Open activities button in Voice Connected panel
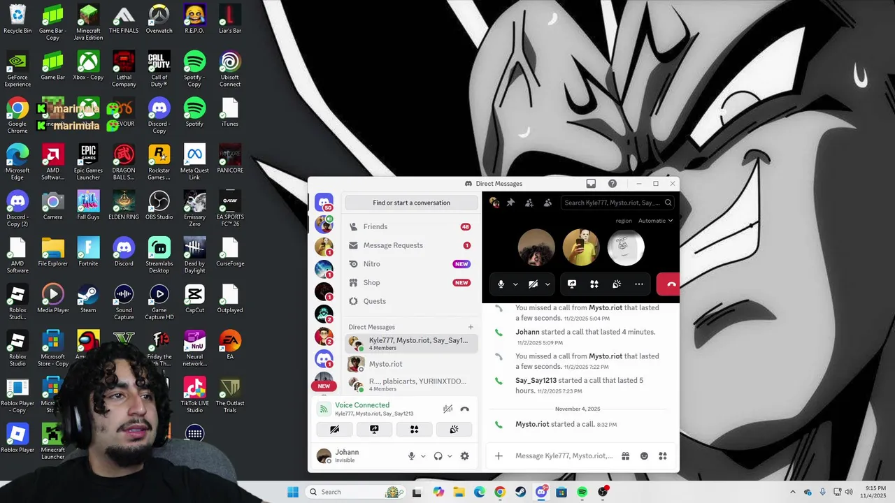The height and width of the screenshot is (503, 895). (414, 430)
